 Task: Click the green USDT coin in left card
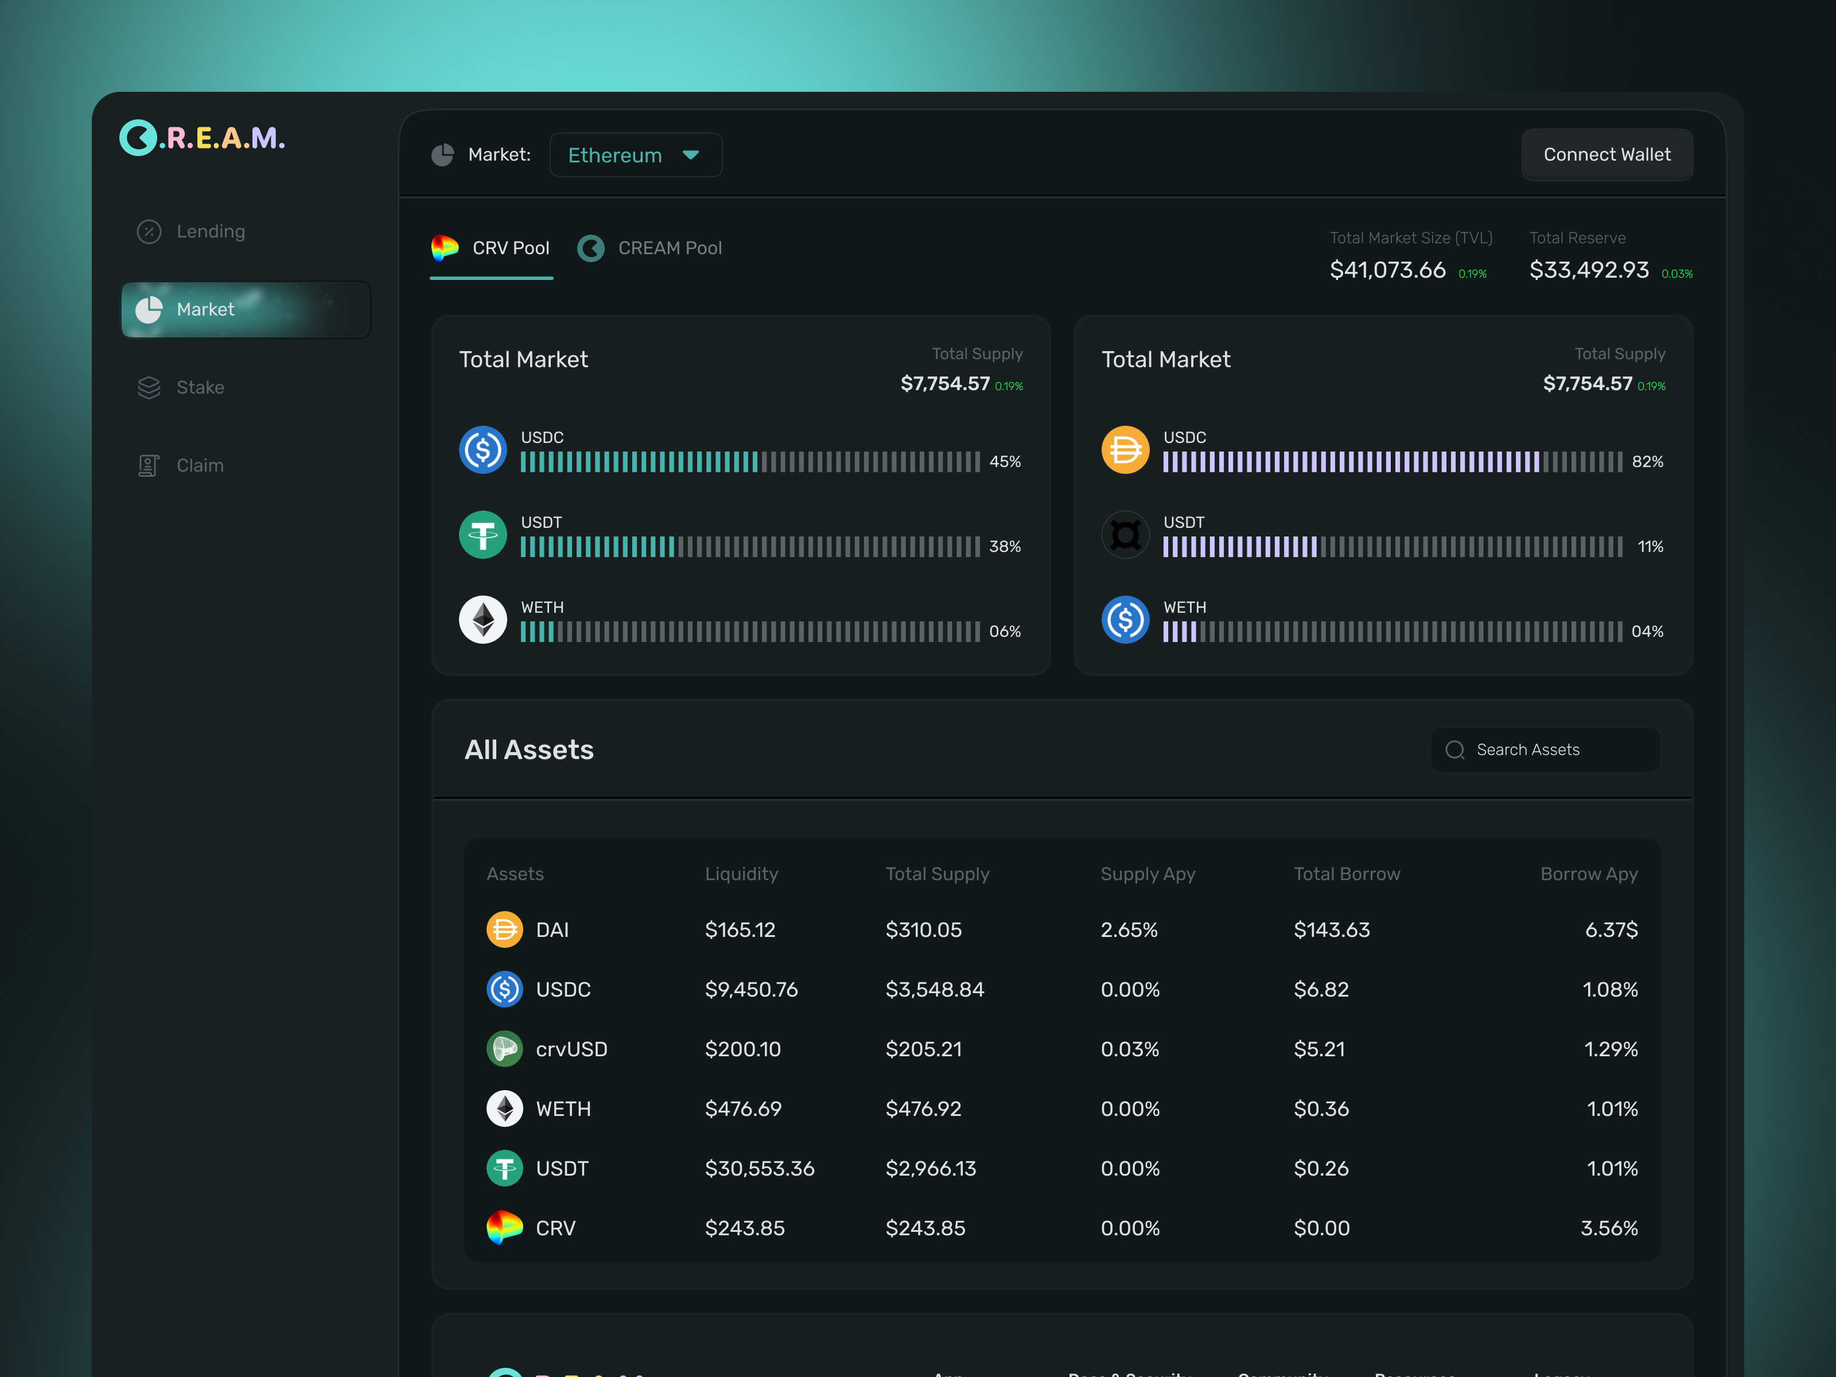tap(483, 535)
